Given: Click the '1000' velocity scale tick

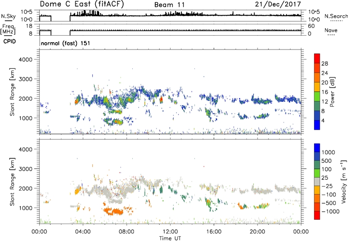Looking at the screenshot, I should point(328,152).
